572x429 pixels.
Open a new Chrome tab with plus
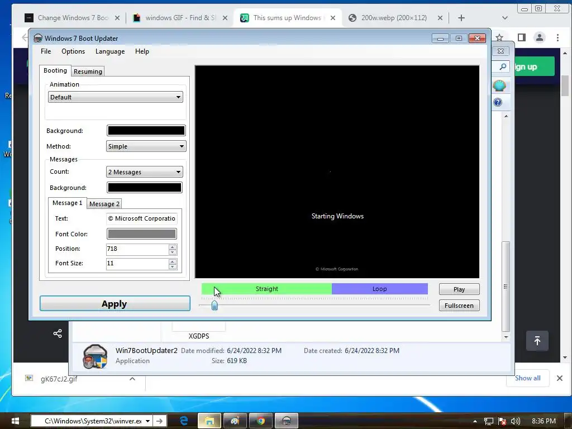(461, 18)
